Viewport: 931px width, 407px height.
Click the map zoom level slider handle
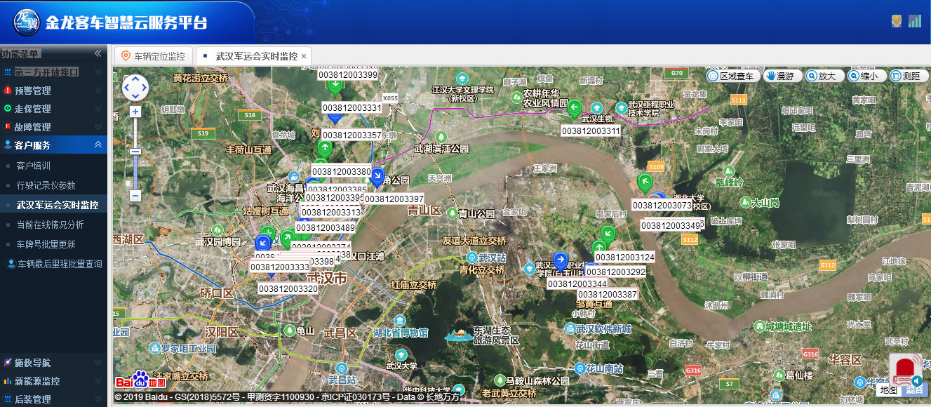135,151
